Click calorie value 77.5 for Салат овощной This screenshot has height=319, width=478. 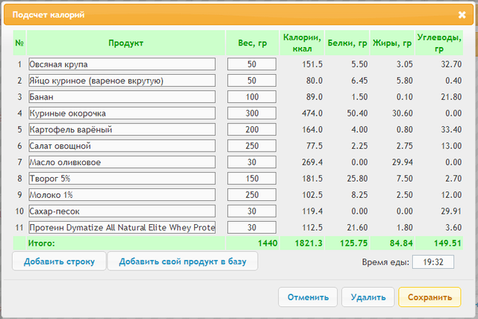tap(314, 146)
